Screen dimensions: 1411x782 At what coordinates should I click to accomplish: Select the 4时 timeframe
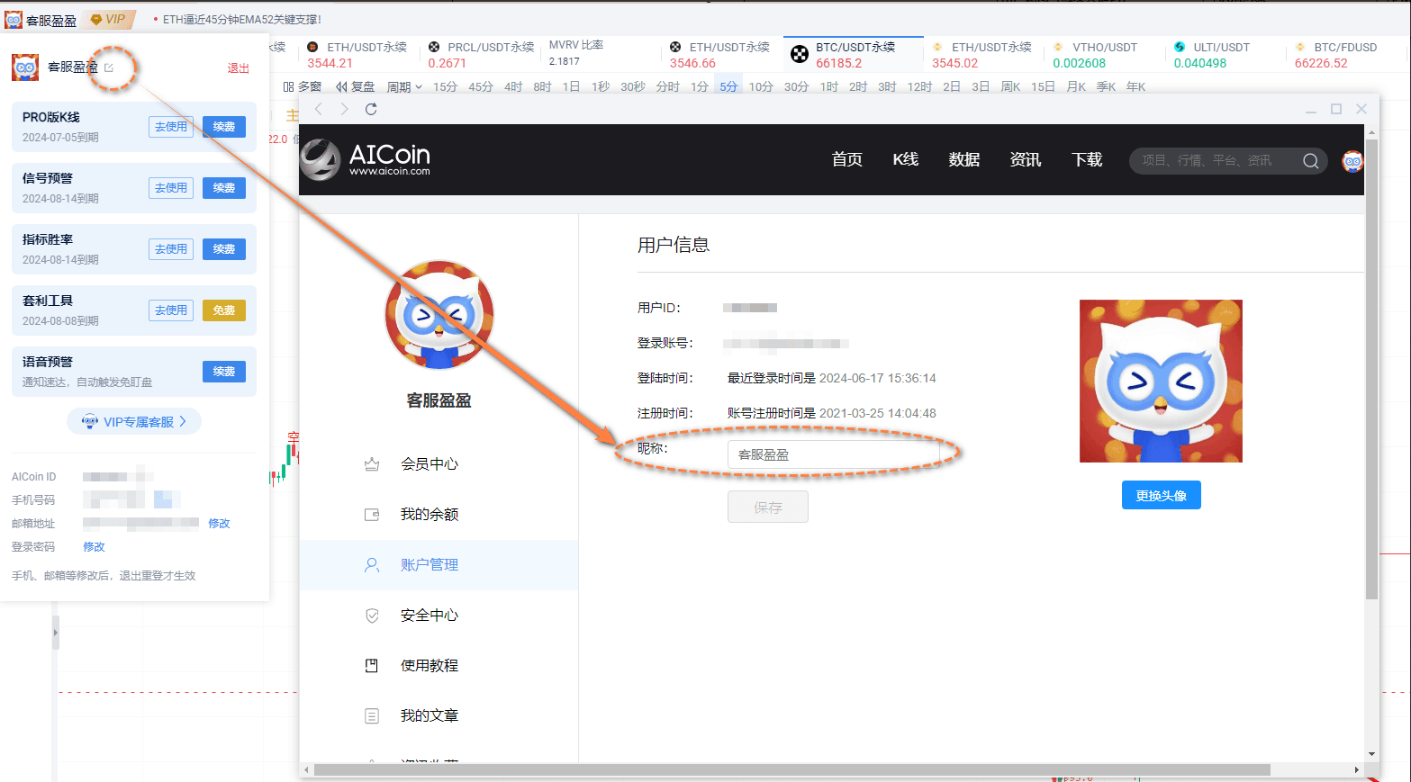[x=513, y=87]
